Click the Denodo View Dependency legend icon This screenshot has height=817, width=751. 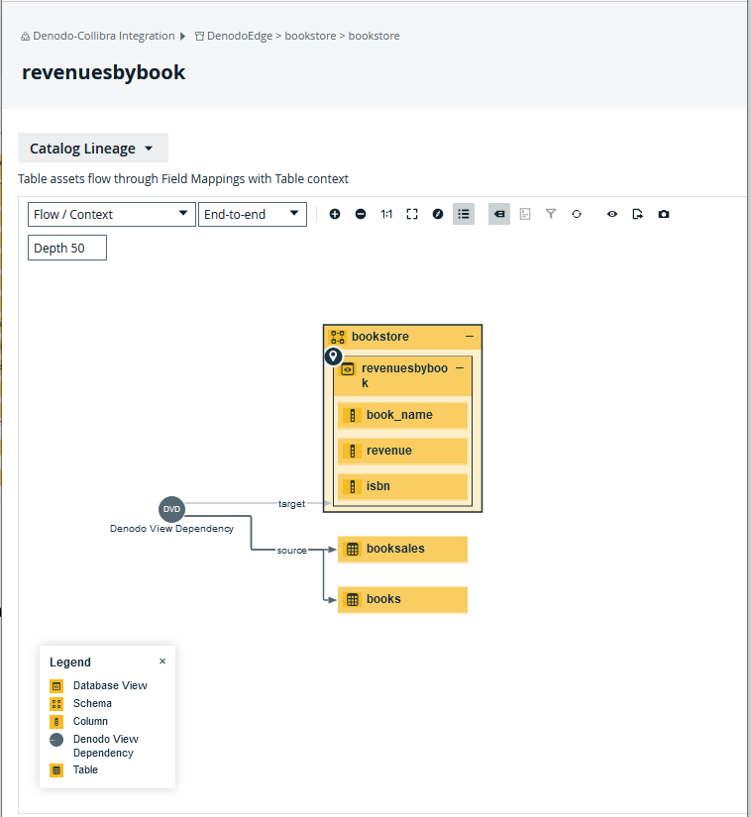(56, 740)
